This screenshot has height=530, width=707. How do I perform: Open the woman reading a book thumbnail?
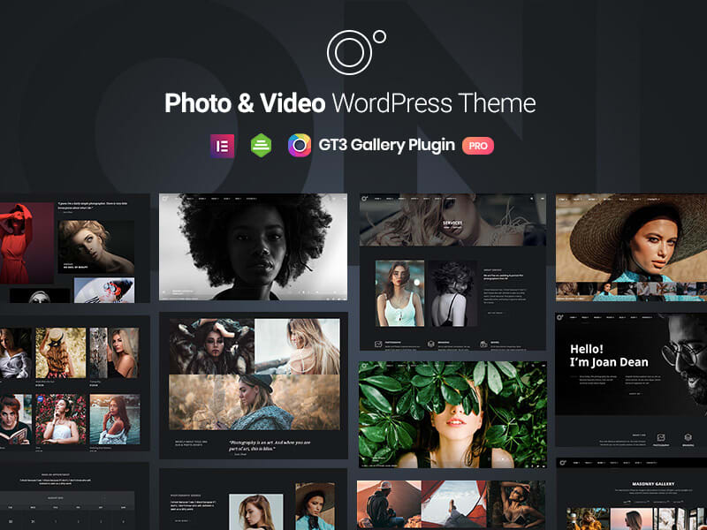pos(16,419)
